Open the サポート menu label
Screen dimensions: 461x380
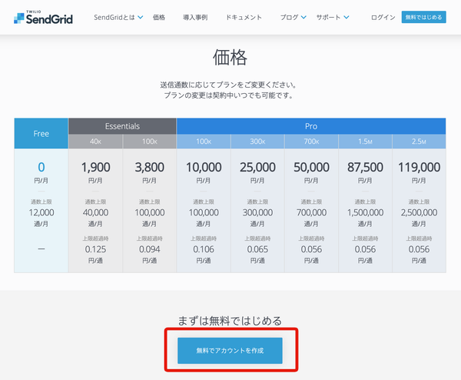(x=328, y=18)
